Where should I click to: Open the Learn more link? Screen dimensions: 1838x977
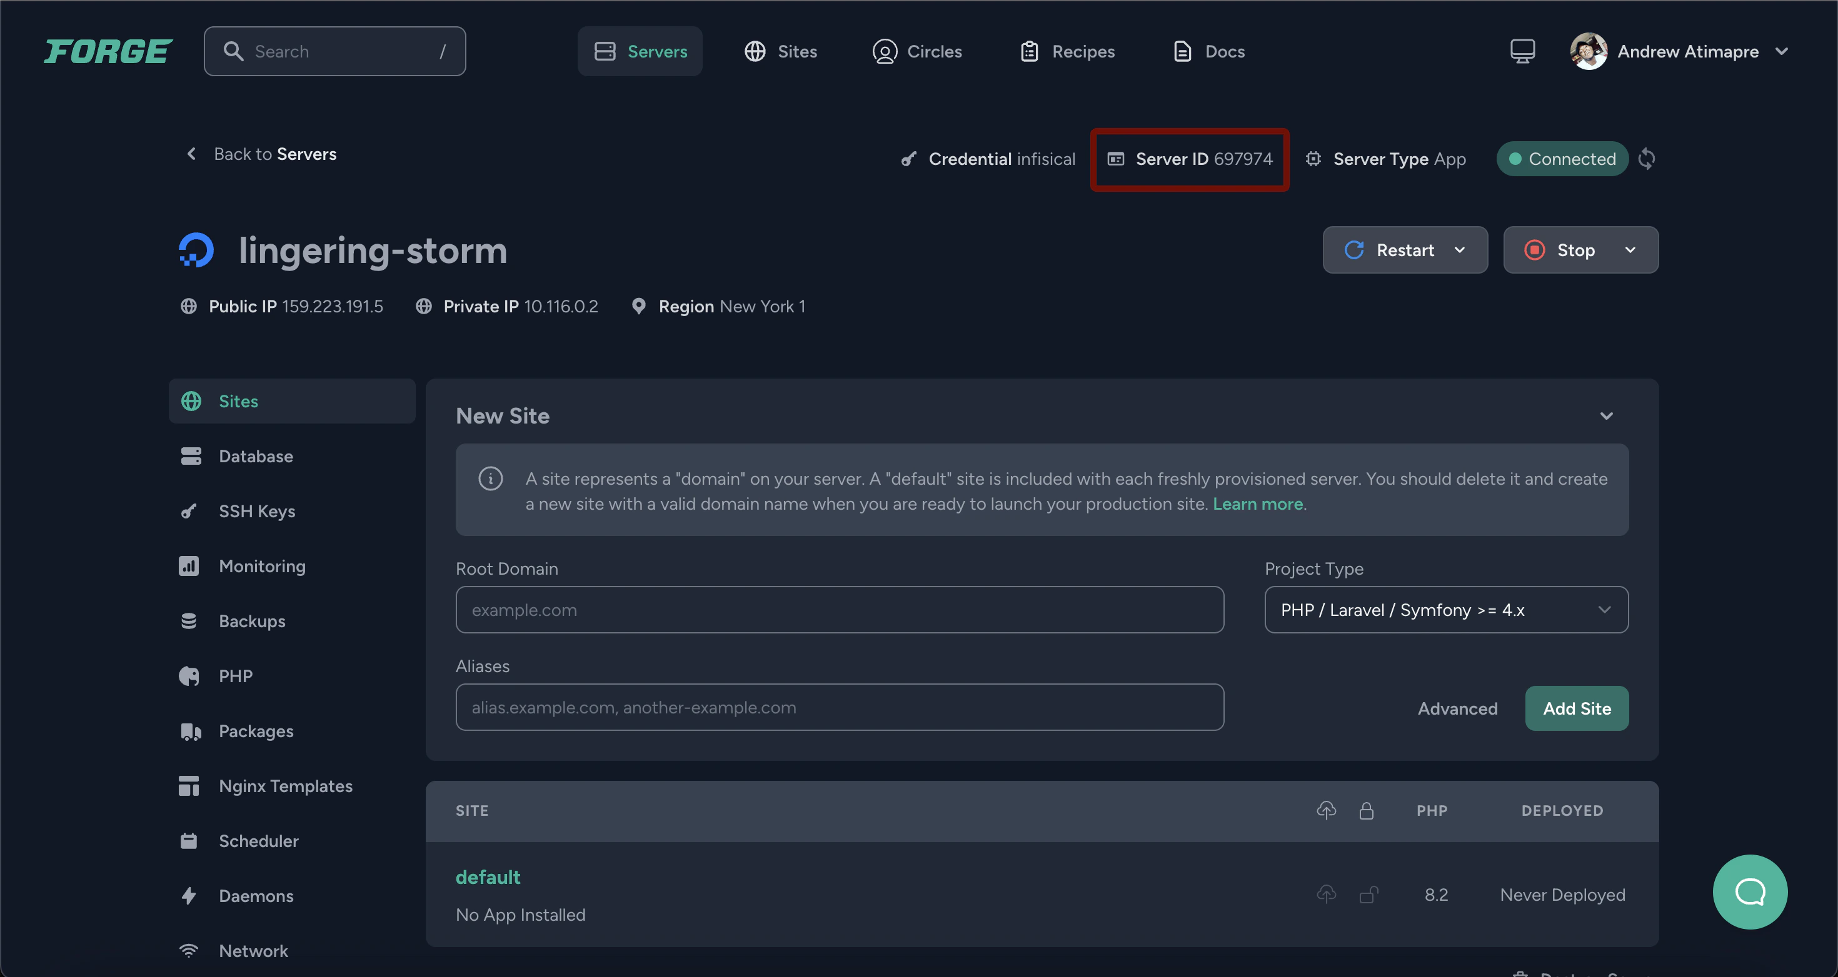click(1258, 504)
